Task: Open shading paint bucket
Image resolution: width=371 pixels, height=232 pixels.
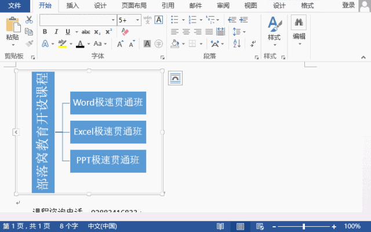Action: coord(175,44)
